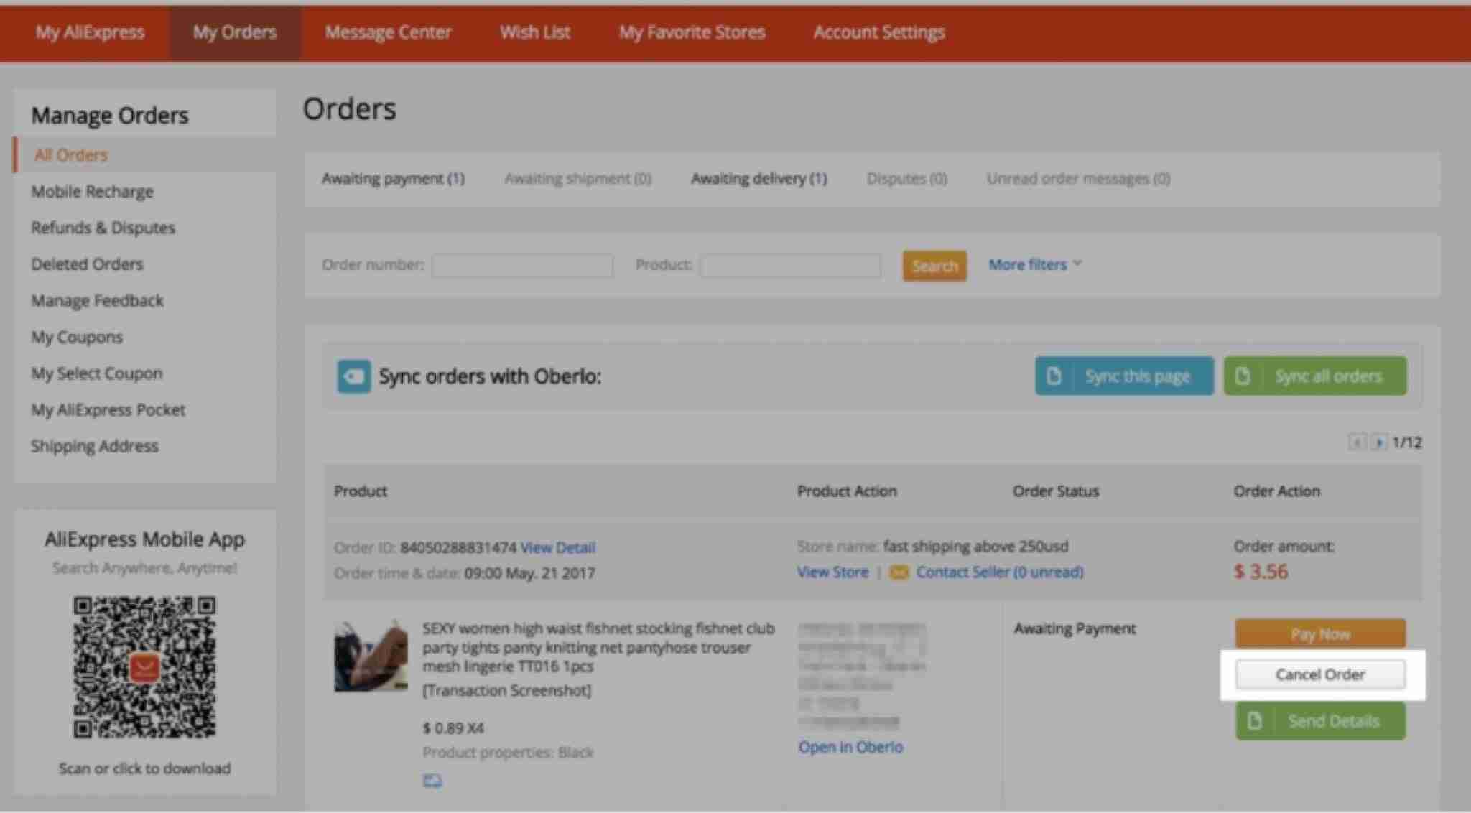Open the order in Oberlo
Viewport: 1471px width, 813px height.
850,746
